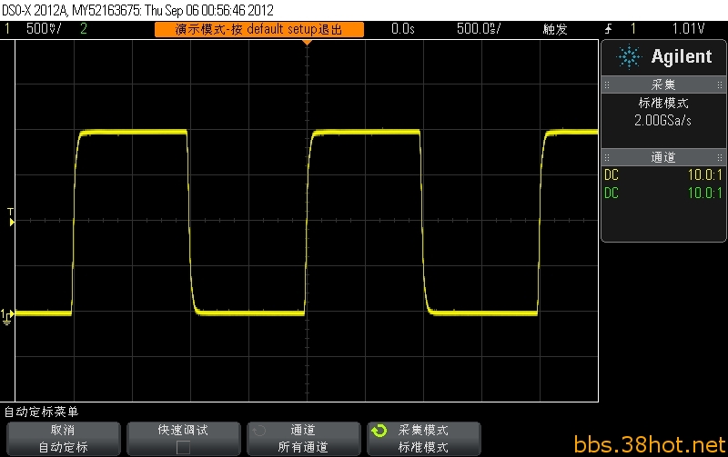The height and width of the screenshot is (457, 728).
Task: Click the 1.01V trigger level value
Action: pyautogui.click(x=688, y=29)
